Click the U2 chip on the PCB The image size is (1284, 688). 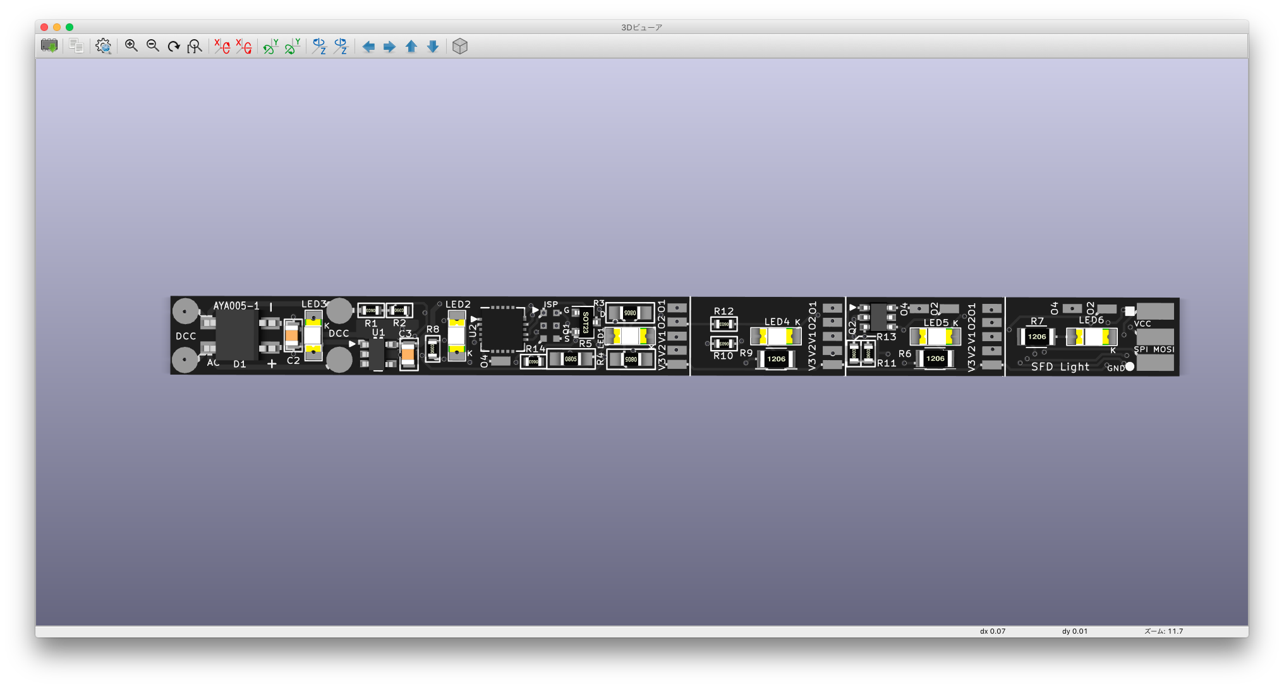click(502, 329)
